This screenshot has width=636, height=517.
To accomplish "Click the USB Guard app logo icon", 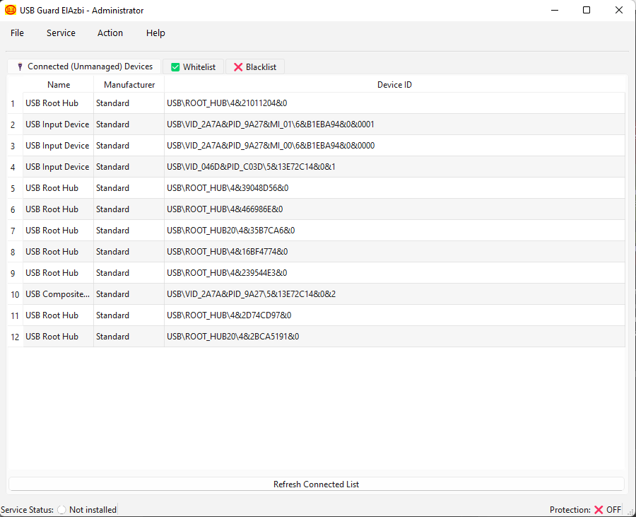I will [11, 11].
